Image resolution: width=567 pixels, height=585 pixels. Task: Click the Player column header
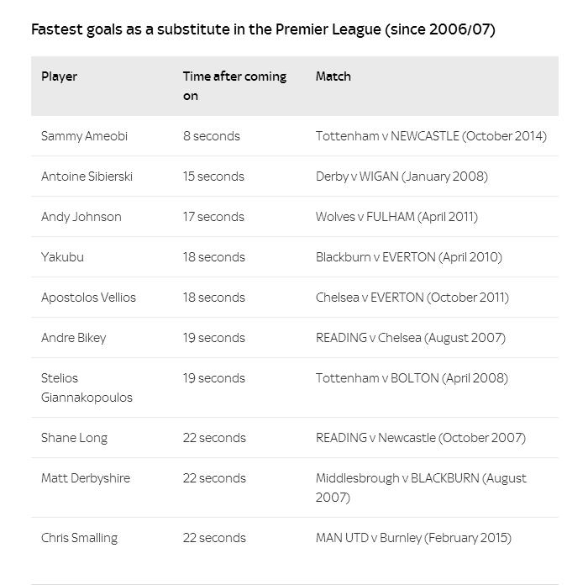pos(59,76)
